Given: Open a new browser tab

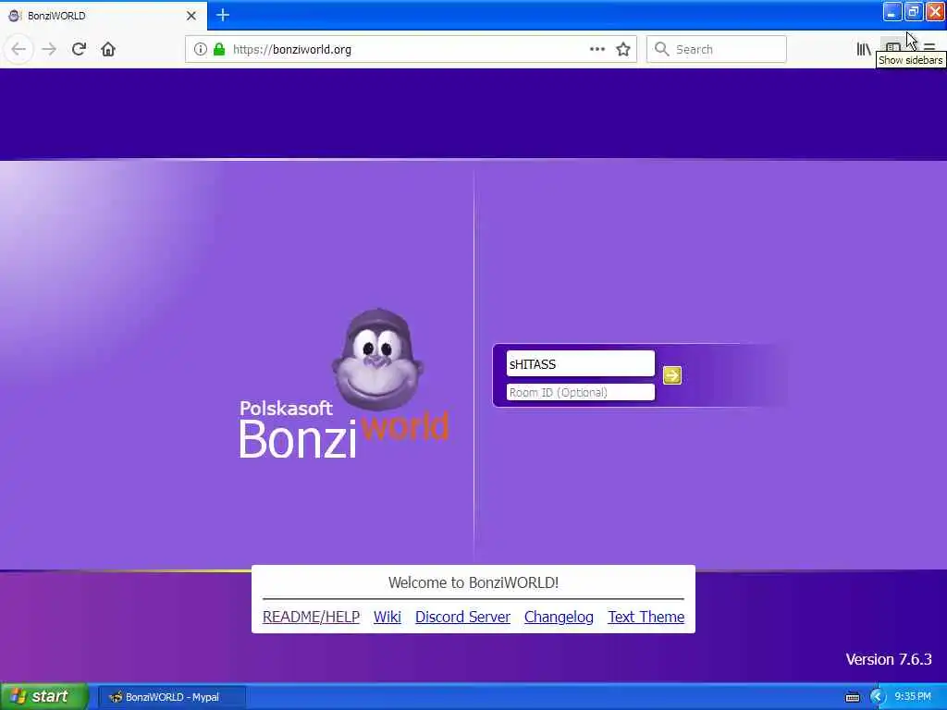Looking at the screenshot, I should coord(223,15).
